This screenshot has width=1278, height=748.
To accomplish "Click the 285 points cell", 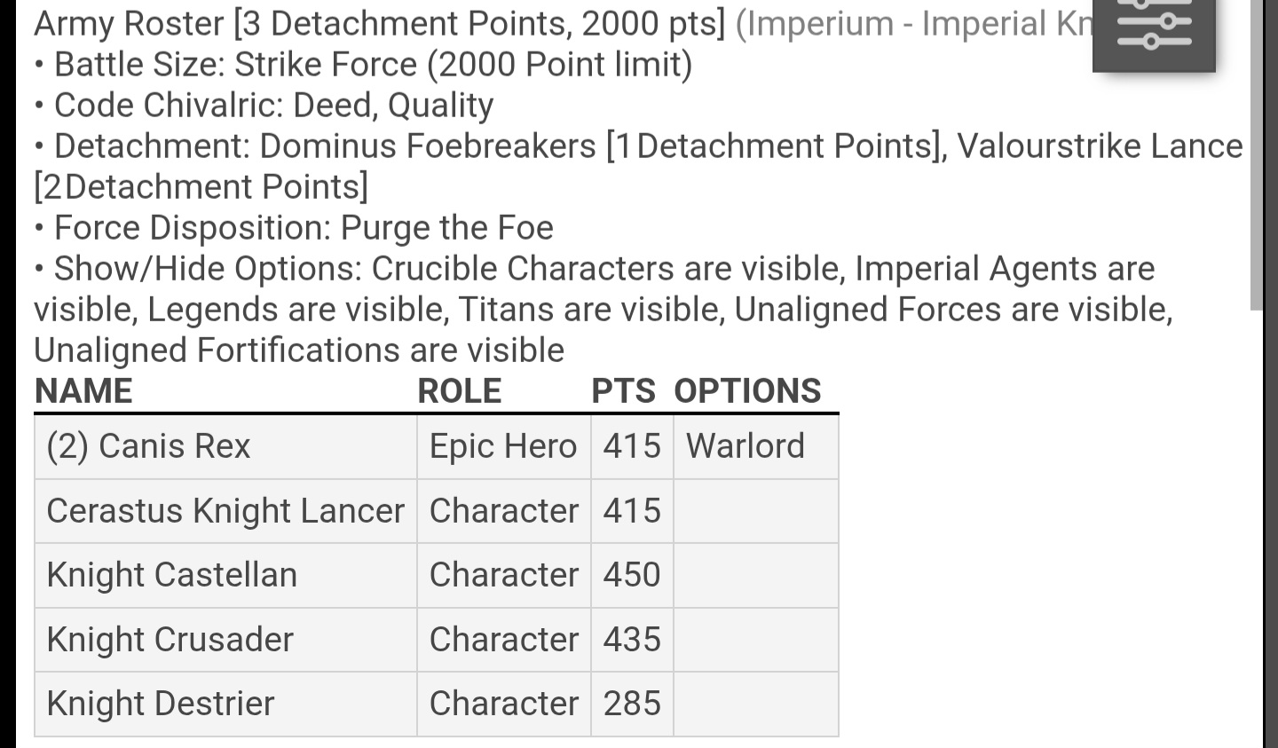I will 632,704.
